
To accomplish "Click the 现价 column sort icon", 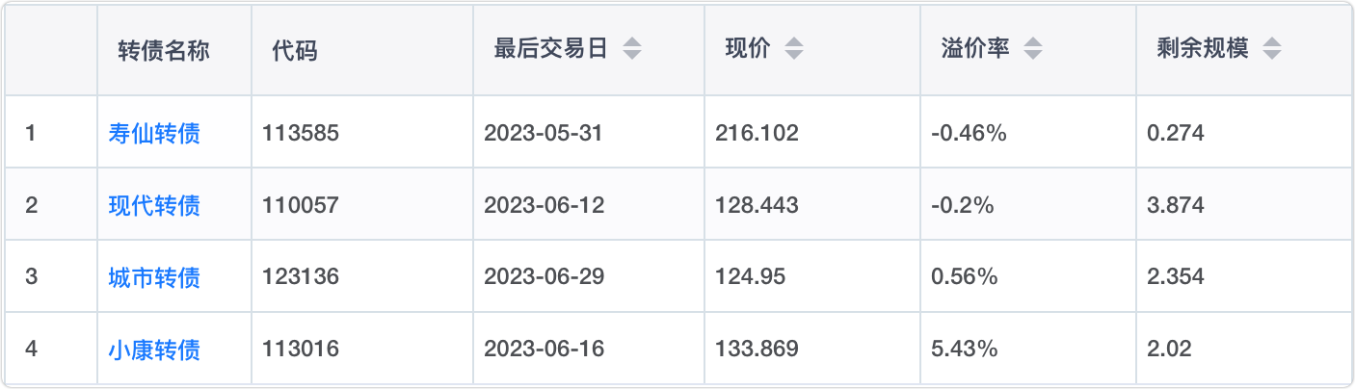I will pyautogui.click(x=793, y=49).
